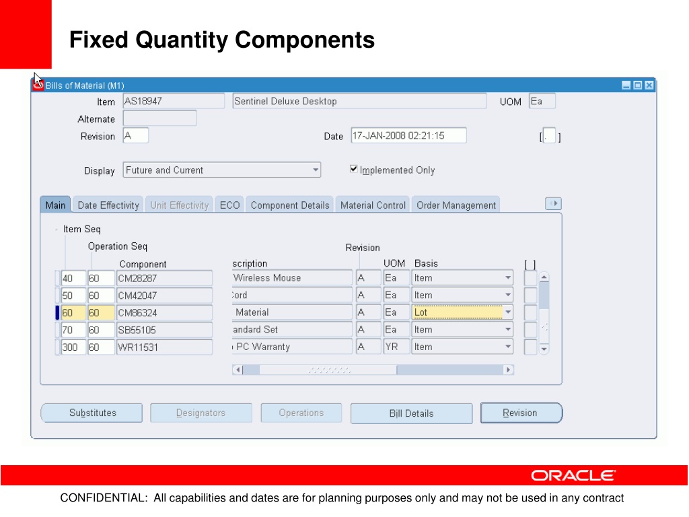This screenshot has height=517, width=689.
Task: Select component SB55105 field
Action: point(164,330)
